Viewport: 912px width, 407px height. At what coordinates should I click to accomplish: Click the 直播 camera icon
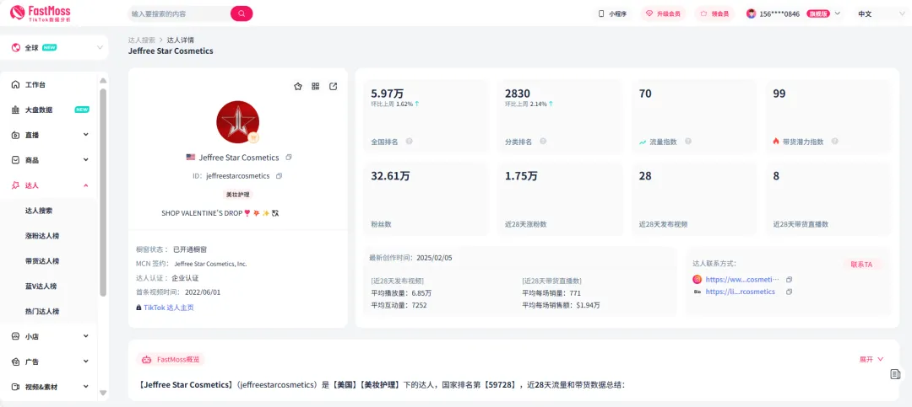click(16, 135)
